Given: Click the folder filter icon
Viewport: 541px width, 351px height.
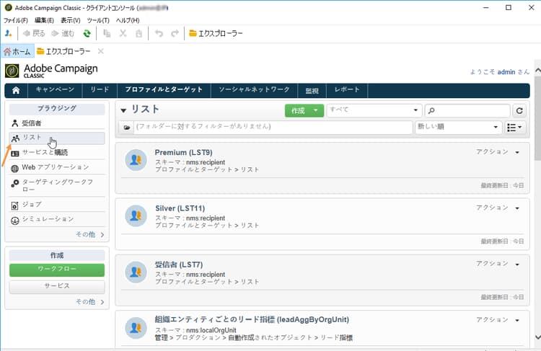Looking at the screenshot, I should pyautogui.click(x=127, y=128).
